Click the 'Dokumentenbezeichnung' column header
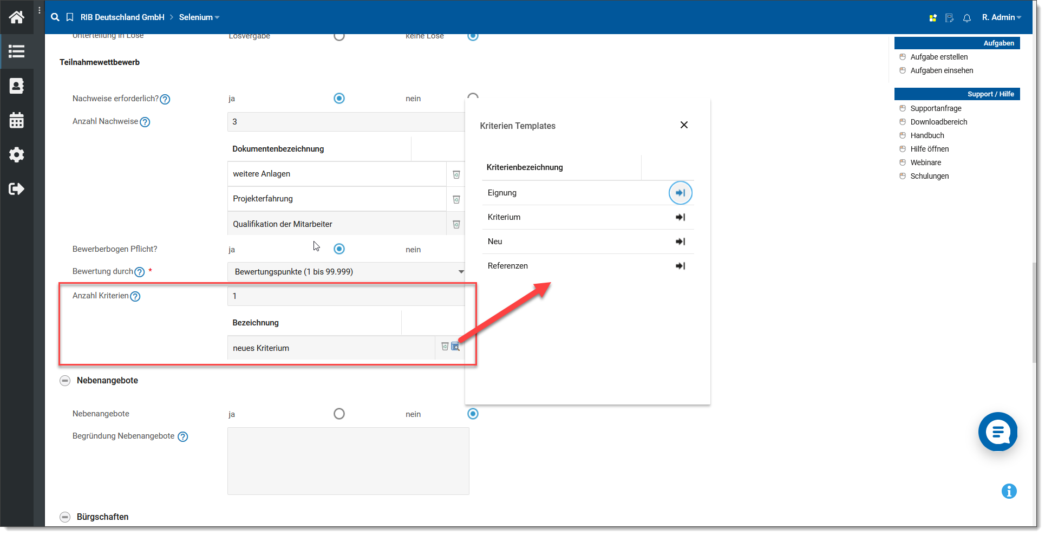1045x535 pixels. [x=278, y=149]
